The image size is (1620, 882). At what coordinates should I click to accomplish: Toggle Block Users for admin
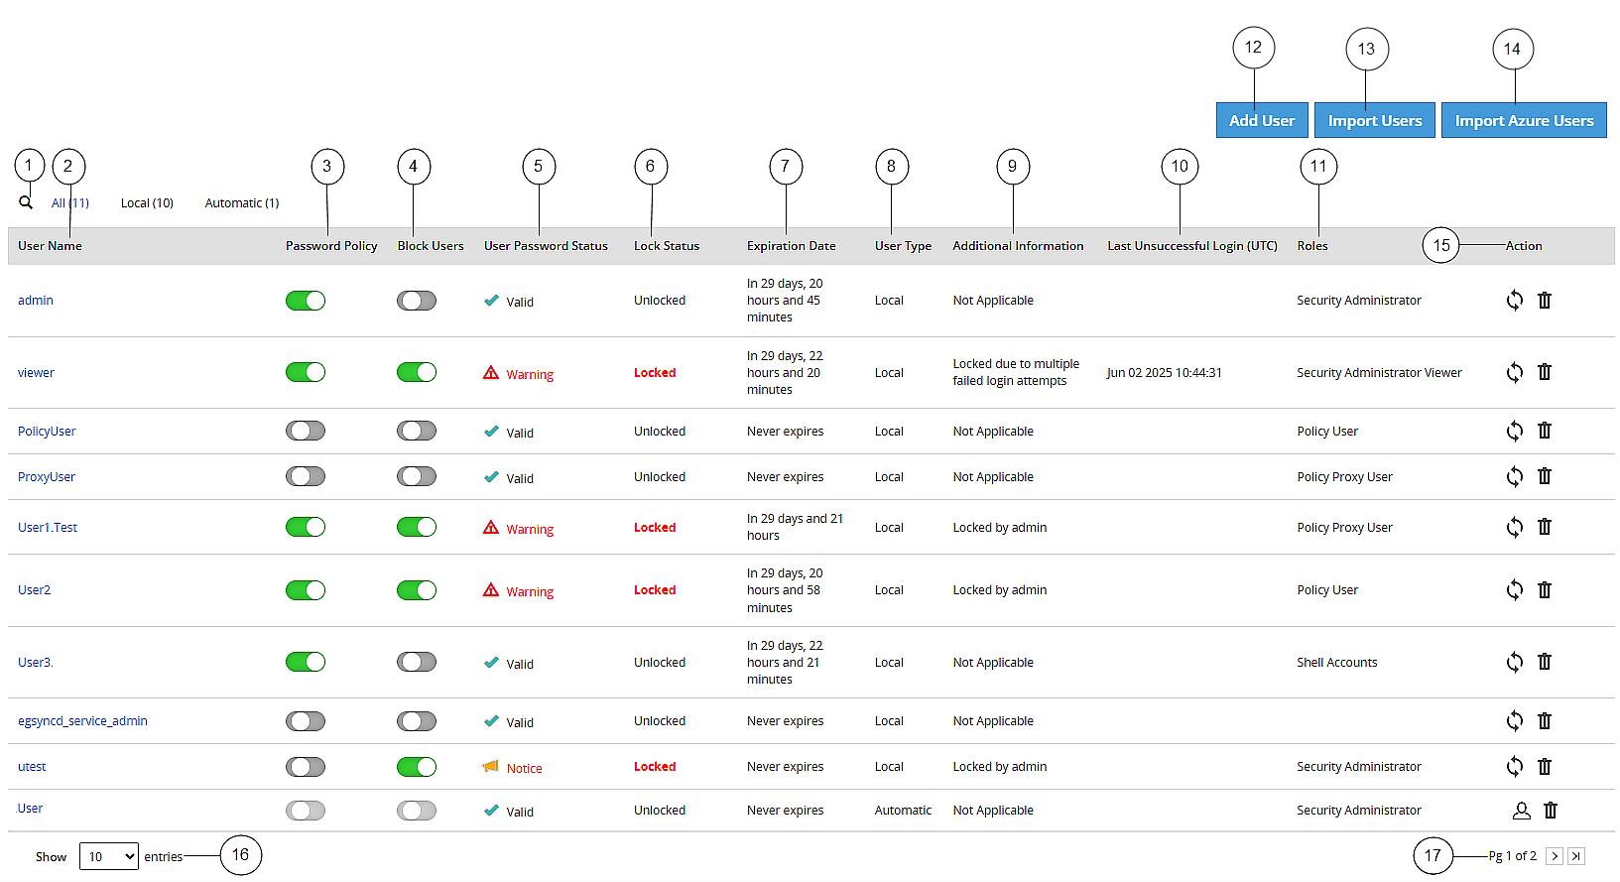click(417, 301)
